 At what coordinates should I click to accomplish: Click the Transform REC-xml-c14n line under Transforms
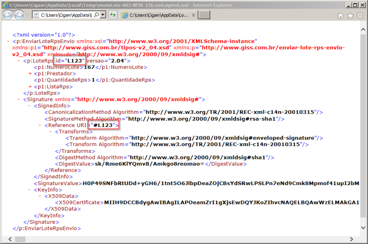(x=187, y=145)
